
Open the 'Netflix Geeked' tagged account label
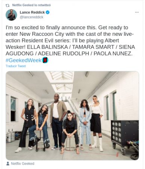tap(22, 164)
